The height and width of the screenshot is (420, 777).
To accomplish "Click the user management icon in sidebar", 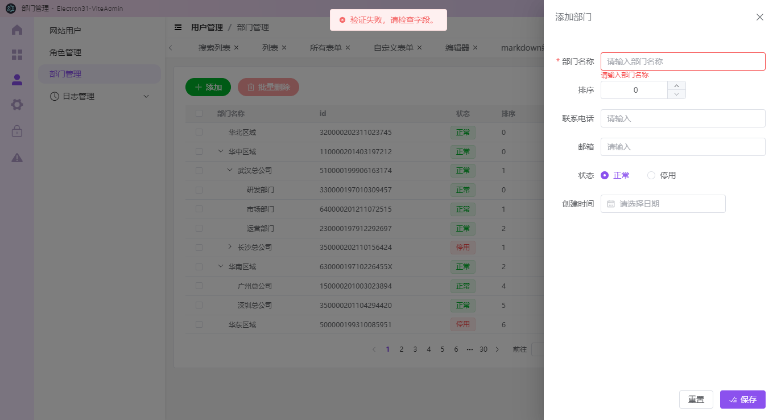I will 16,80.
